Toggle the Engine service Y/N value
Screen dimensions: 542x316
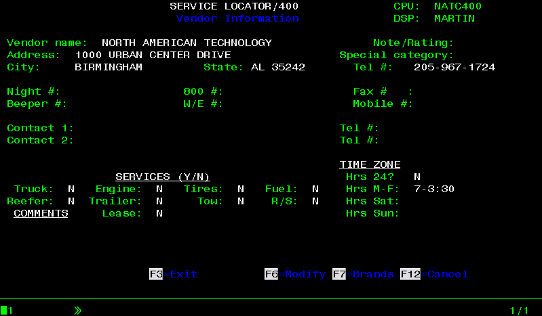click(x=159, y=189)
